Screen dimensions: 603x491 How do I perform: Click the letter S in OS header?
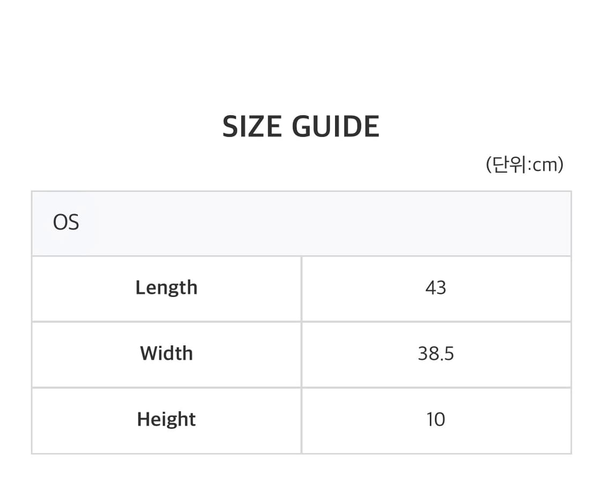point(73,223)
